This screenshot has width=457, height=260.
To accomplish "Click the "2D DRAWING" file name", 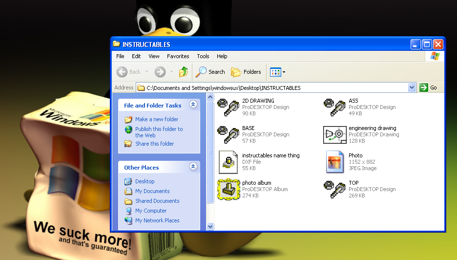I will click(x=258, y=101).
